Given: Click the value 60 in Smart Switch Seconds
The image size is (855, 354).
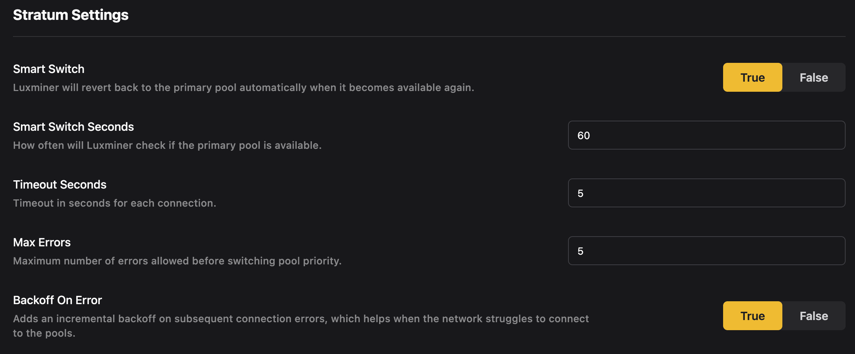Looking at the screenshot, I should [x=584, y=135].
